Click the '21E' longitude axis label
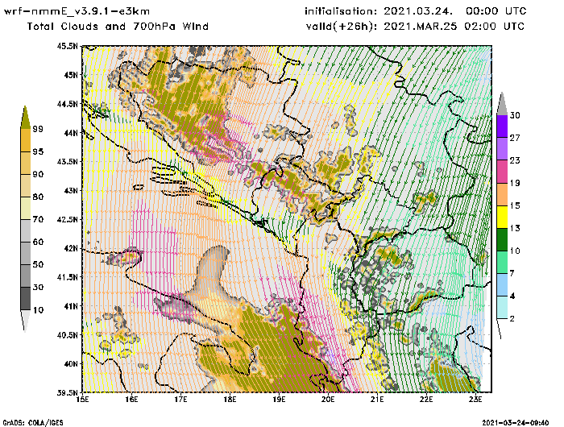The image size is (564, 427). pos(377,400)
